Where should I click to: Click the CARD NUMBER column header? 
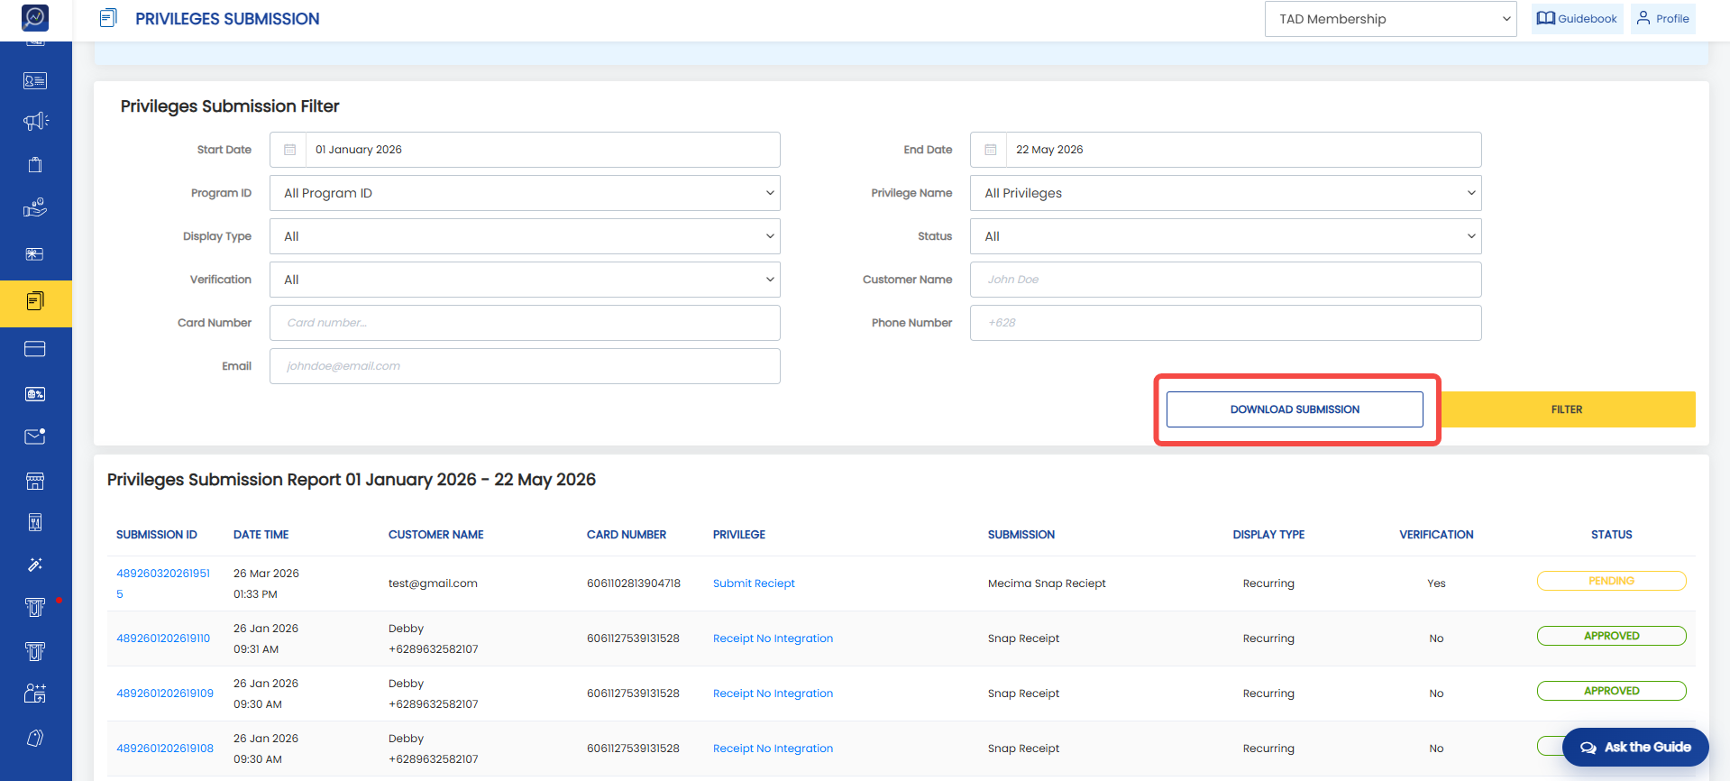(x=627, y=535)
